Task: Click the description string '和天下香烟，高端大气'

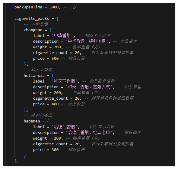Action: click(x=89, y=87)
